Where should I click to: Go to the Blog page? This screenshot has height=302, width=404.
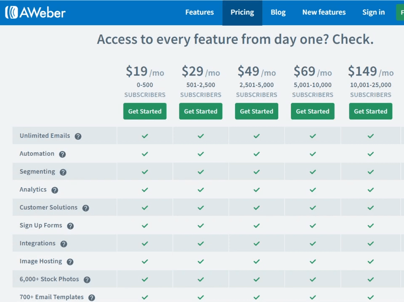tap(278, 12)
